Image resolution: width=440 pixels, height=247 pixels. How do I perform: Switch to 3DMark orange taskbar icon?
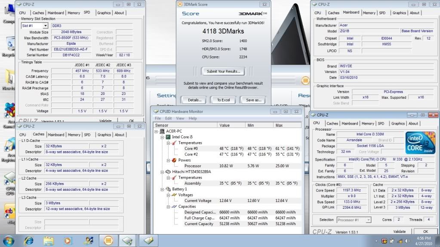click(108, 241)
